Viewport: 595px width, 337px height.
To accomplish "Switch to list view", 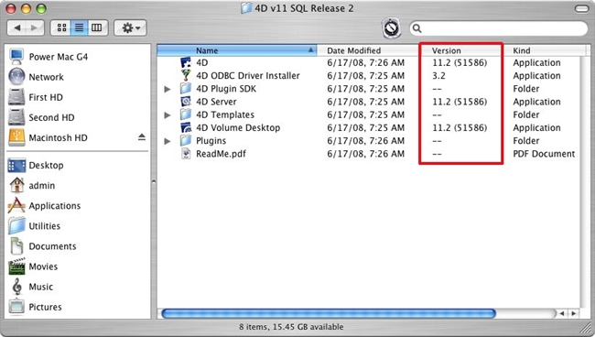I will coord(79,27).
